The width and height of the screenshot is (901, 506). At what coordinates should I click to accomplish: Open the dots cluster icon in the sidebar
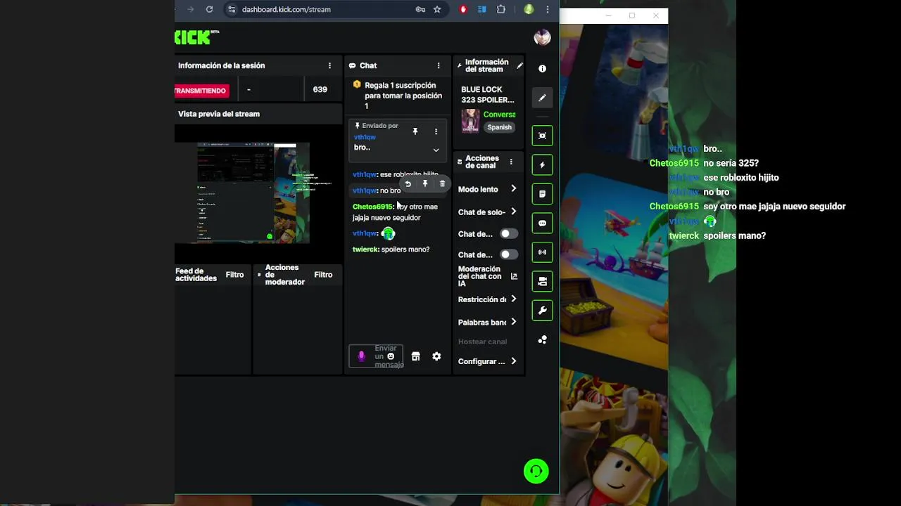click(x=542, y=339)
